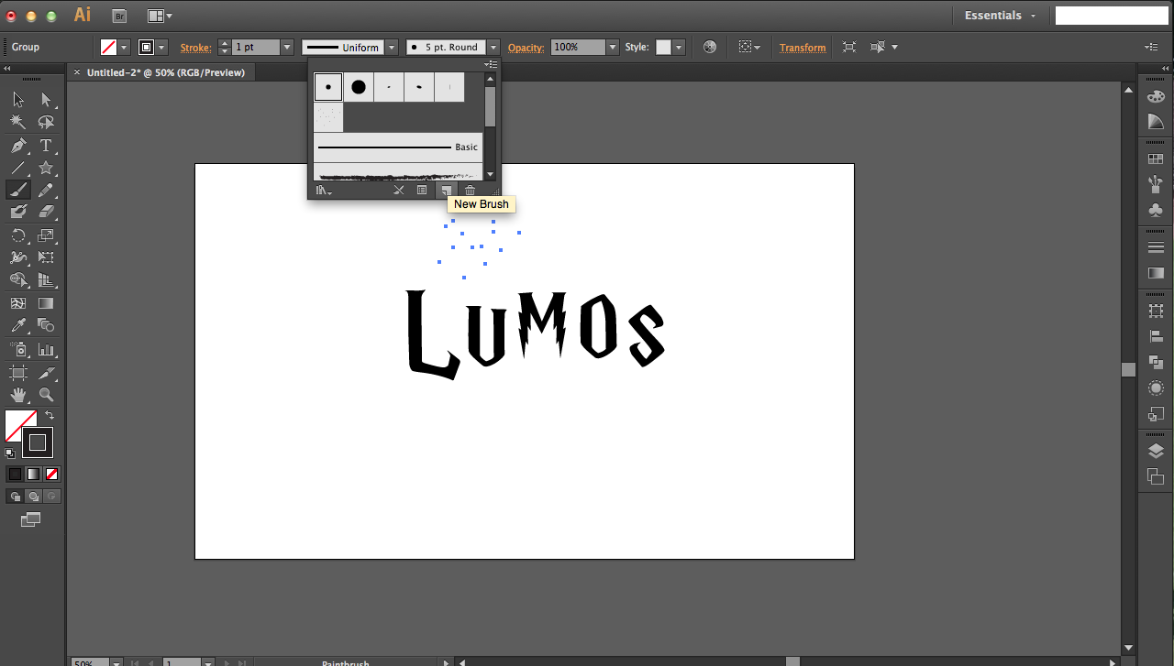The width and height of the screenshot is (1174, 666).
Task: Pick the Type tool
Action: (46, 146)
